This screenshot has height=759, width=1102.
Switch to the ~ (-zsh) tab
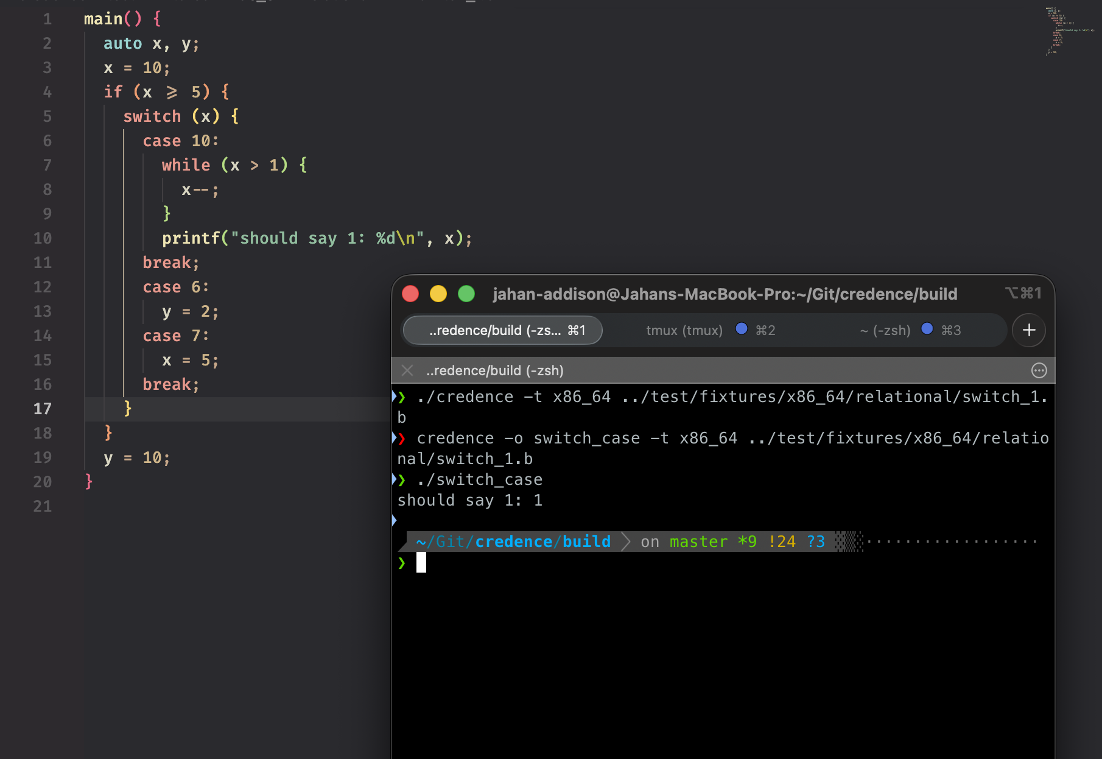pos(885,330)
